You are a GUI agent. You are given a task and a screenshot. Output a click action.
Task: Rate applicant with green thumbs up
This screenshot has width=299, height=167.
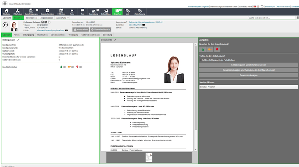point(203,49)
